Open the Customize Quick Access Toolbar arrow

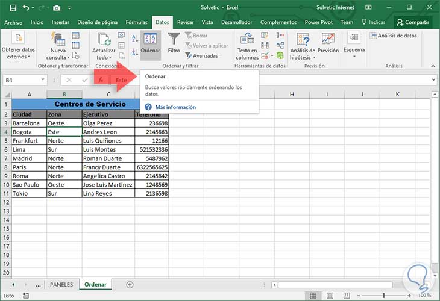coord(69,8)
